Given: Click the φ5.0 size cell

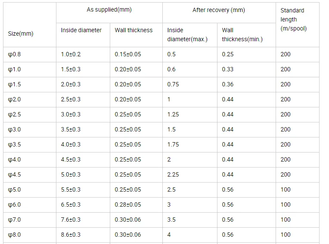Looking at the screenshot, I should click(14, 190).
